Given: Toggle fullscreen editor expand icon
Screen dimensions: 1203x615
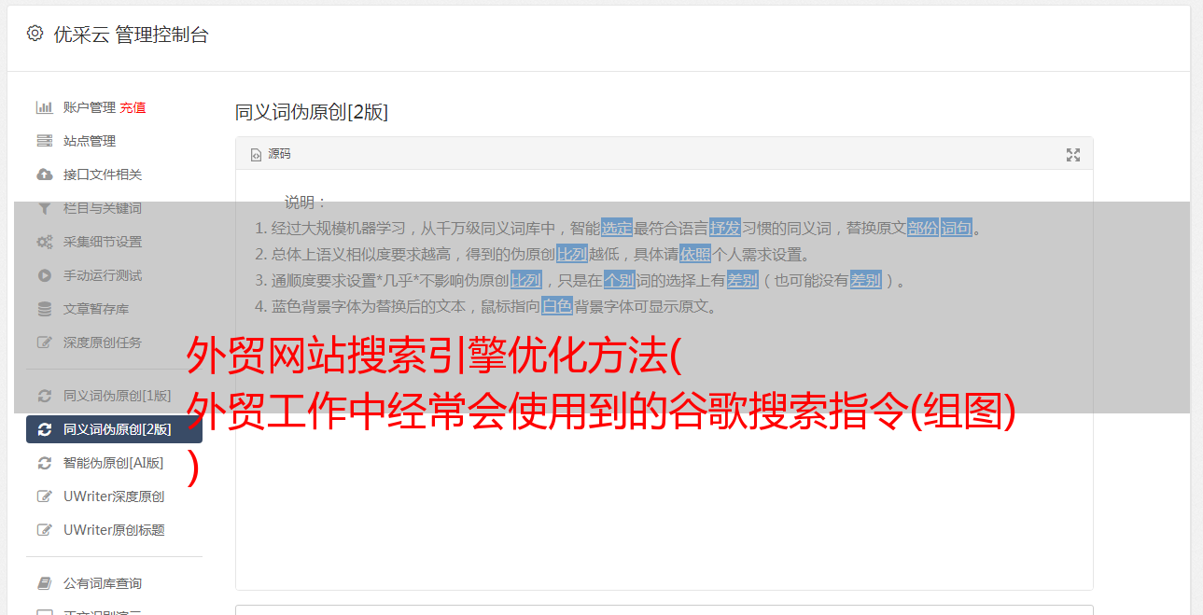Looking at the screenshot, I should (1073, 155).
